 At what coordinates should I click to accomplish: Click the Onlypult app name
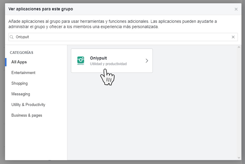tap(98, 58)
